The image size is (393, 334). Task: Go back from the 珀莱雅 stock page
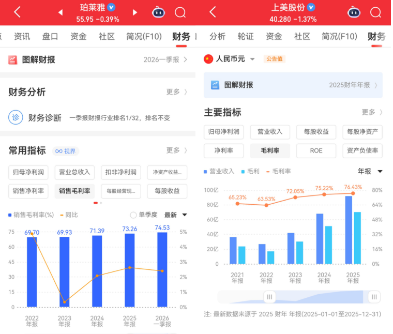point(17,12)
